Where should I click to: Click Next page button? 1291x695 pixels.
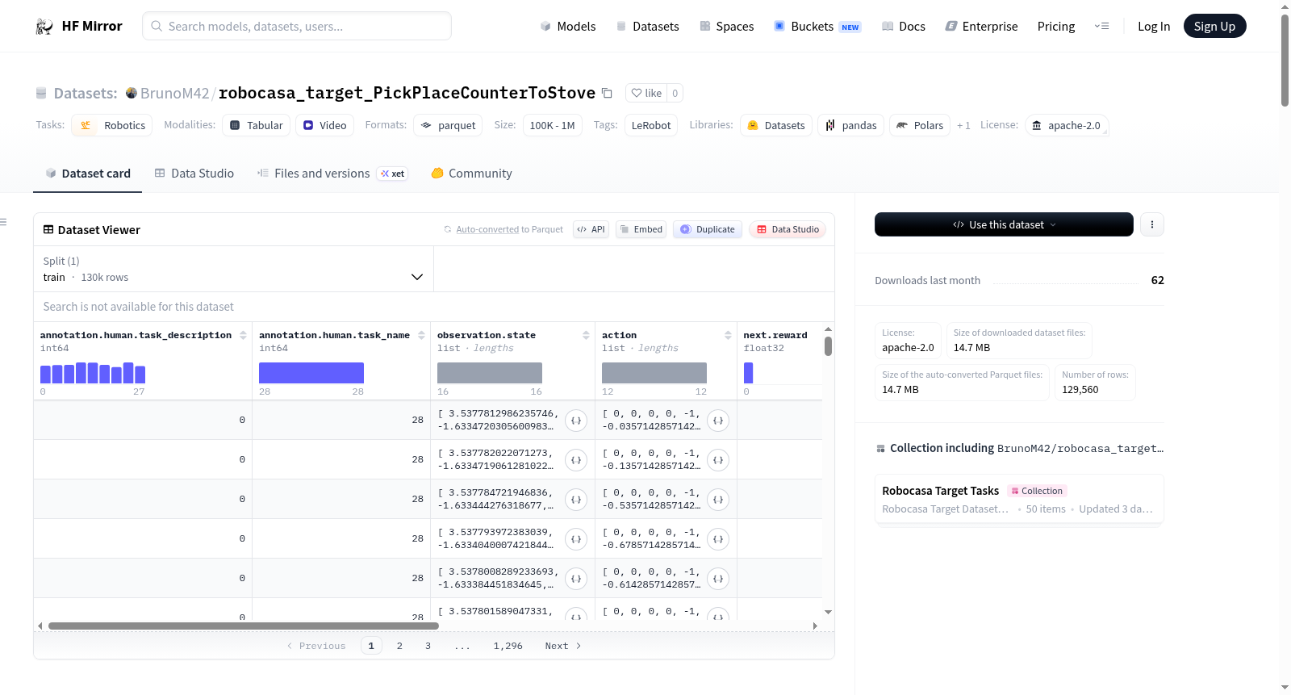pyautogui.click(x=562, y=646)
